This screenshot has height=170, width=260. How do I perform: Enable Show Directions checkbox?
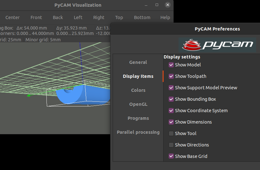(171, 145)
